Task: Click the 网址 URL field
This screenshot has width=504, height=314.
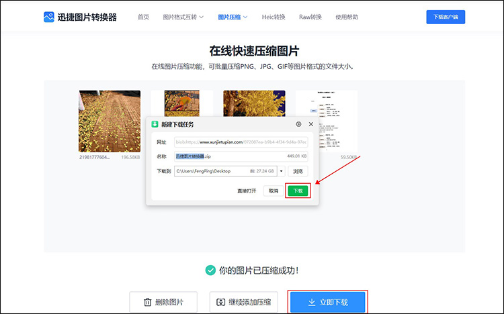Action: click(241, 142)
